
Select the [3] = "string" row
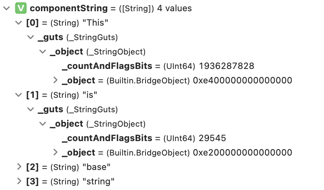click(70, 182)
